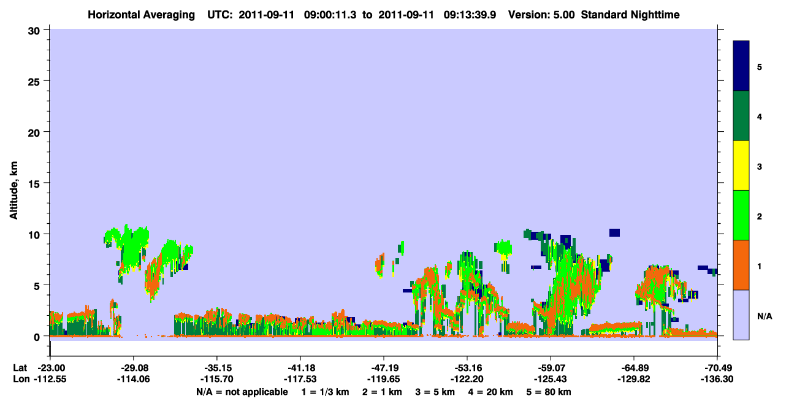Screen dimensions: 797x409
Task: Click the 'Lat' row label
Action: pos(20,367)
